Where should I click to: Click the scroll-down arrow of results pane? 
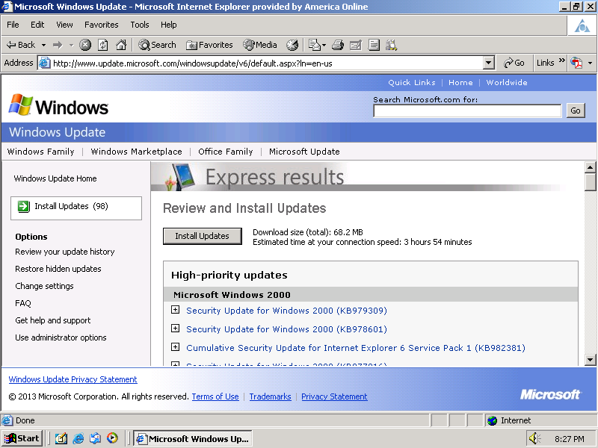(590, 360)
